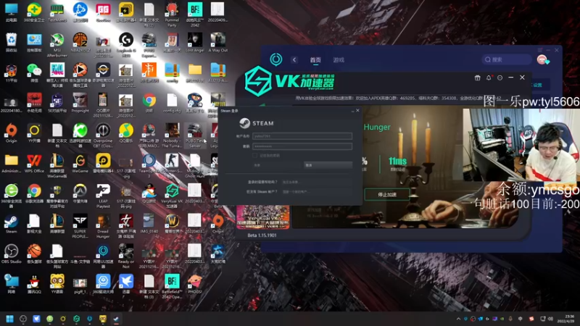The image size is (580, 326).
Task: Focus the search box in UU window
Action: (506, 59)
